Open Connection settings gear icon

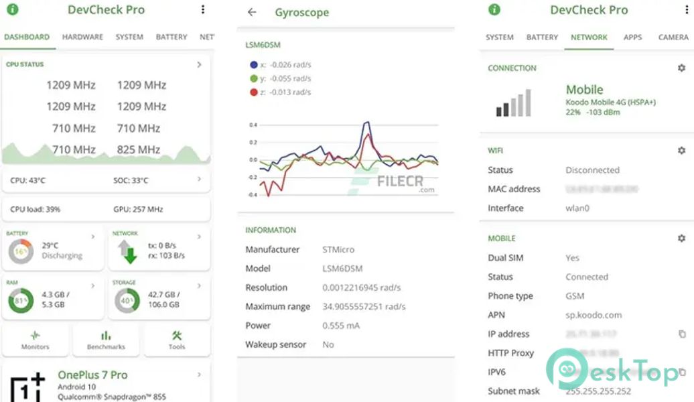(x=681, y=68)
